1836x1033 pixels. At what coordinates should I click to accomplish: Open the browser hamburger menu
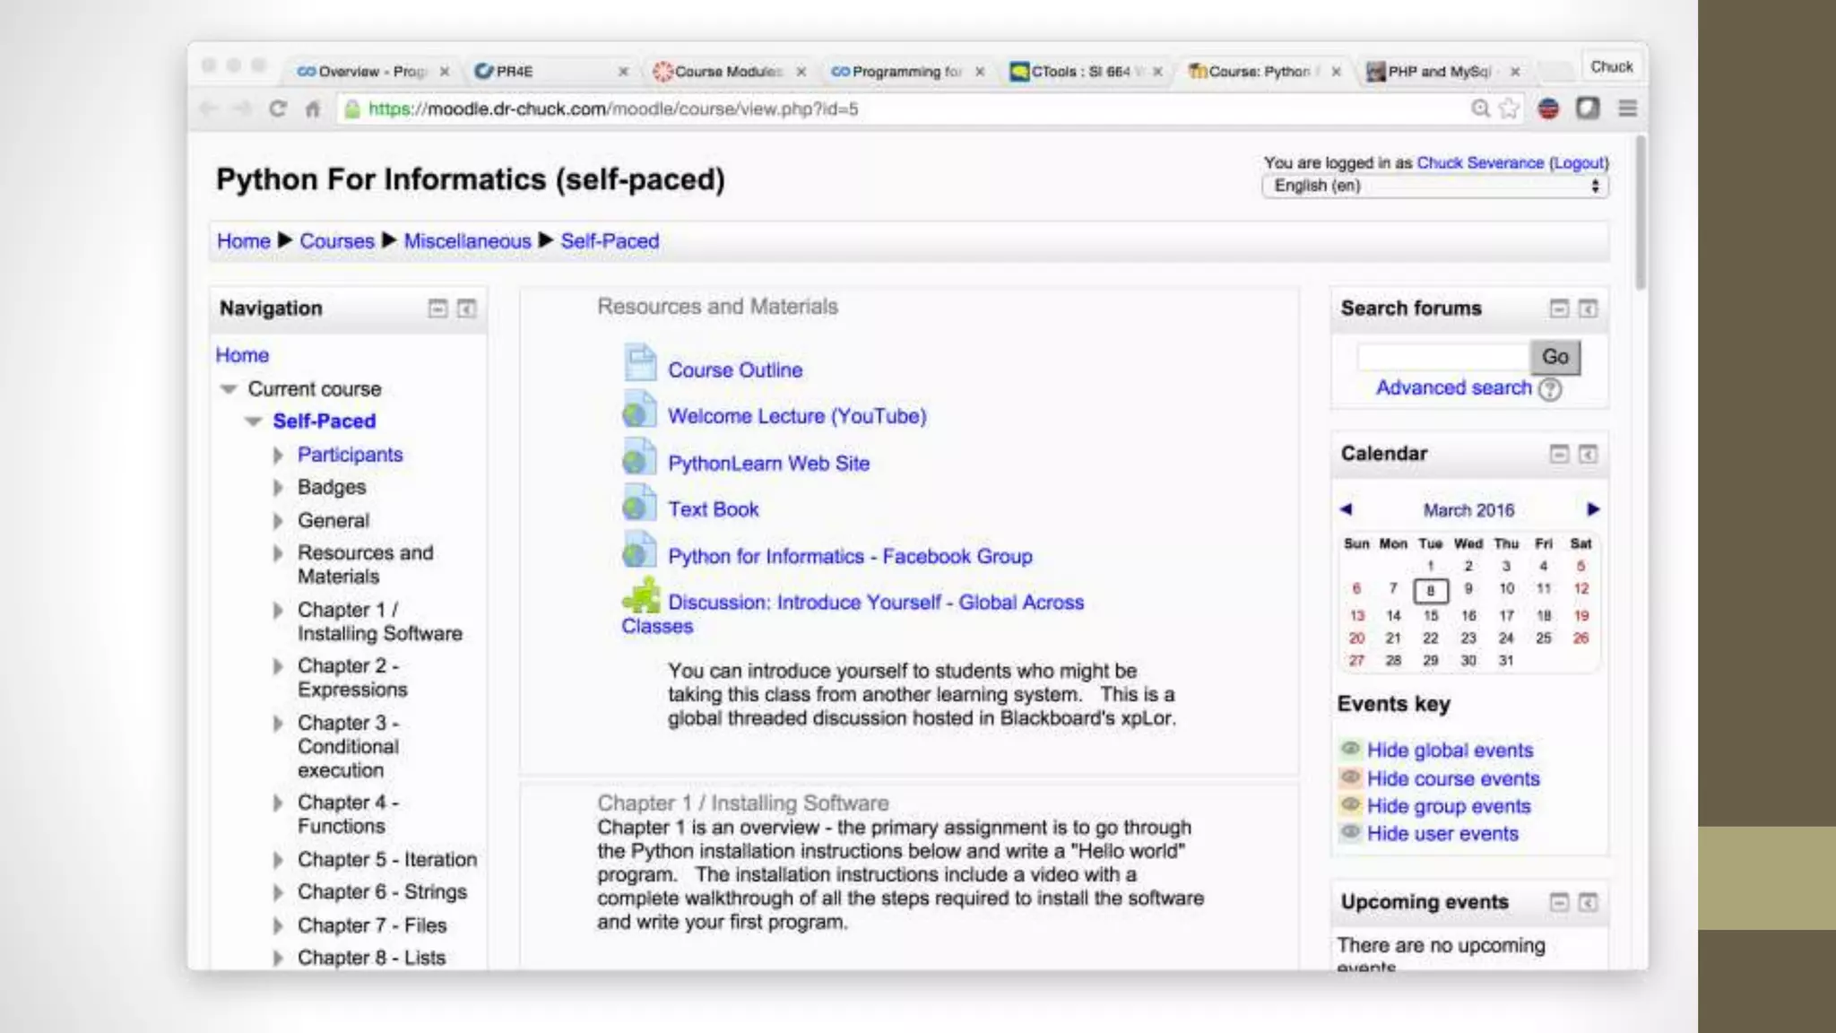1628,109
